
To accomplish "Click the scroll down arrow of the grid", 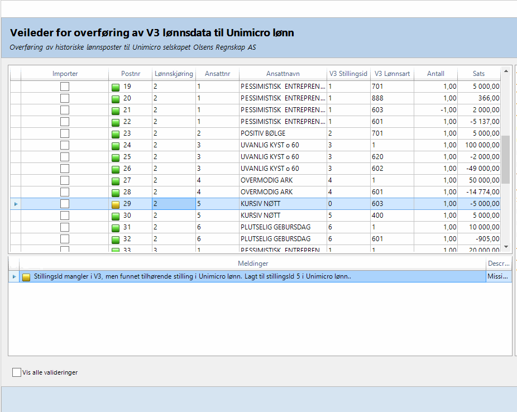I will [506, 247].
